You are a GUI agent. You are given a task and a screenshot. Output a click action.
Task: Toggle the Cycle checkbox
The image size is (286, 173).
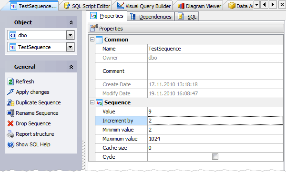click(215, 157)
